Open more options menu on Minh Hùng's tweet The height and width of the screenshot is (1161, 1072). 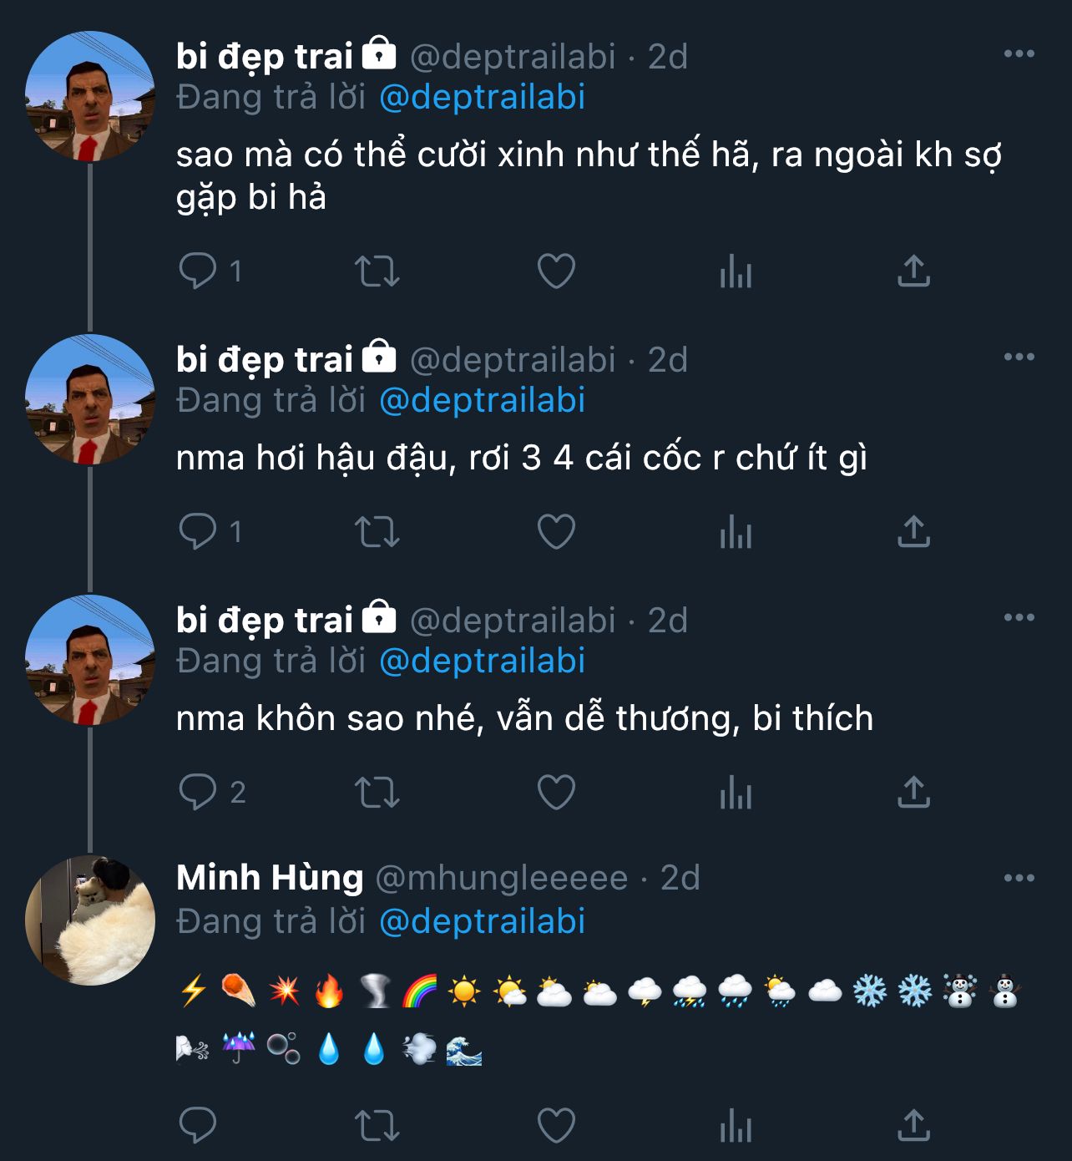click(1019, 878)
